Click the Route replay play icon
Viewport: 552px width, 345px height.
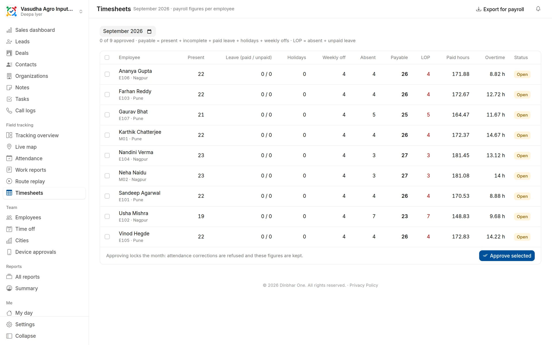coord(9,181)
